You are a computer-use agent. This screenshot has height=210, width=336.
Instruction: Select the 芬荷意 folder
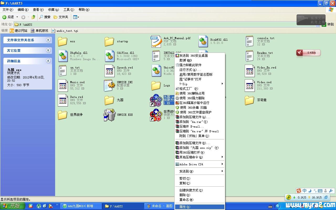[x=255, y=100]
